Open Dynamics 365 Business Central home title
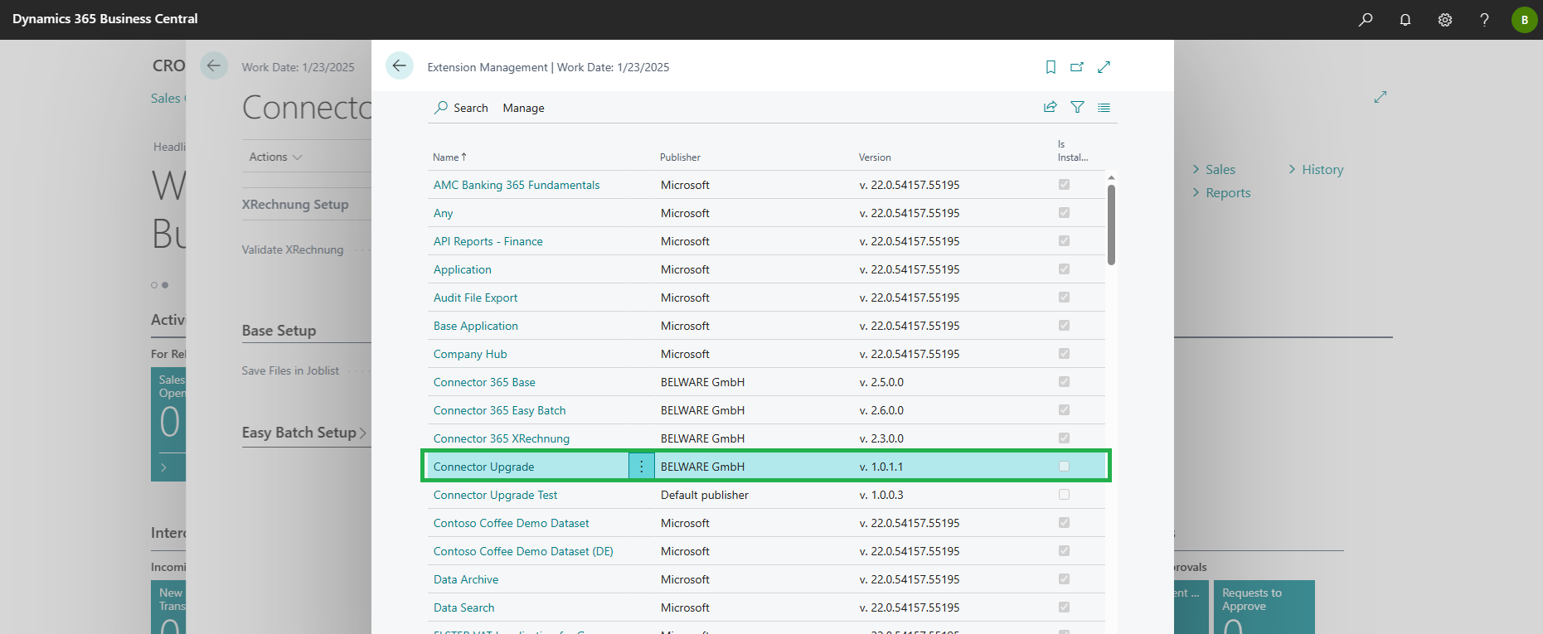 pyautogui.click(x=105, y=18)
